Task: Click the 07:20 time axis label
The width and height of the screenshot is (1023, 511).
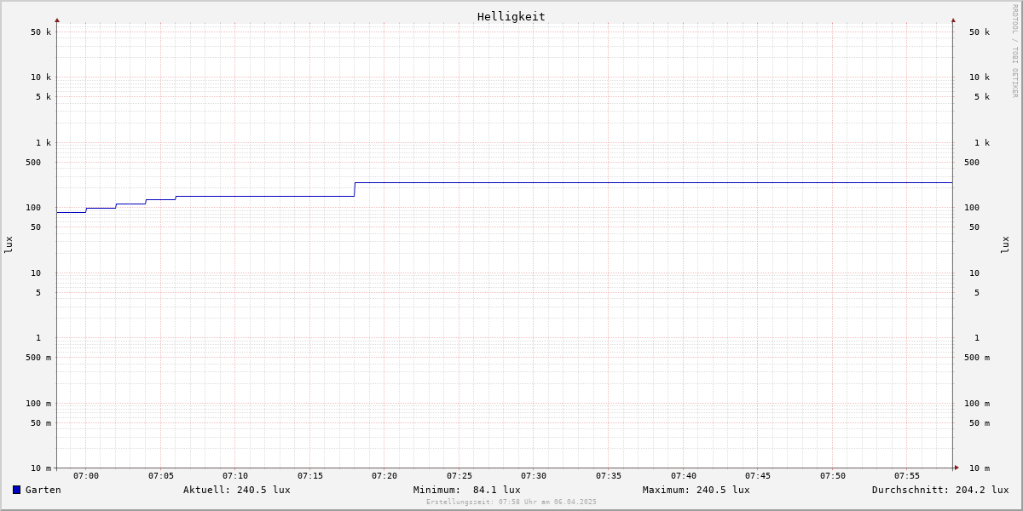Action: pos(384,476)
